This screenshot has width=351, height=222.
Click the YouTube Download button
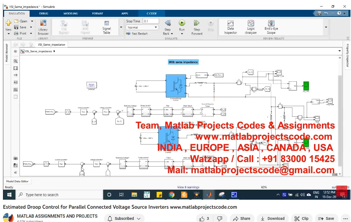pos(273,218)
